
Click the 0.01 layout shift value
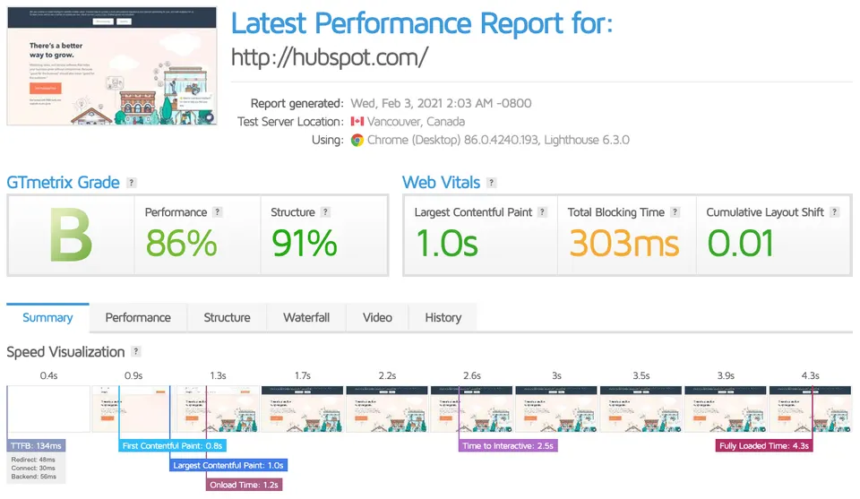pos(741,243)
